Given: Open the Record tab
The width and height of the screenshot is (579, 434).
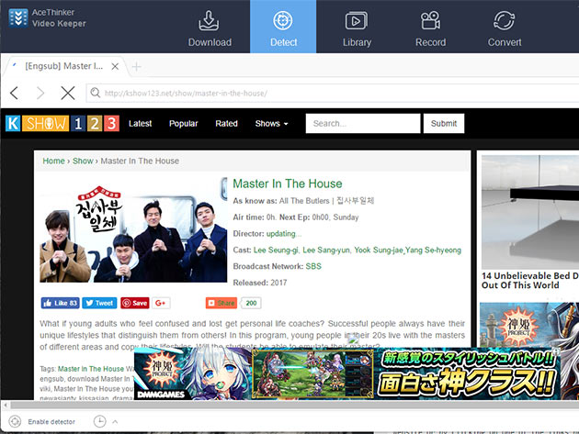Looking at the screenshot, I should 430,28.
